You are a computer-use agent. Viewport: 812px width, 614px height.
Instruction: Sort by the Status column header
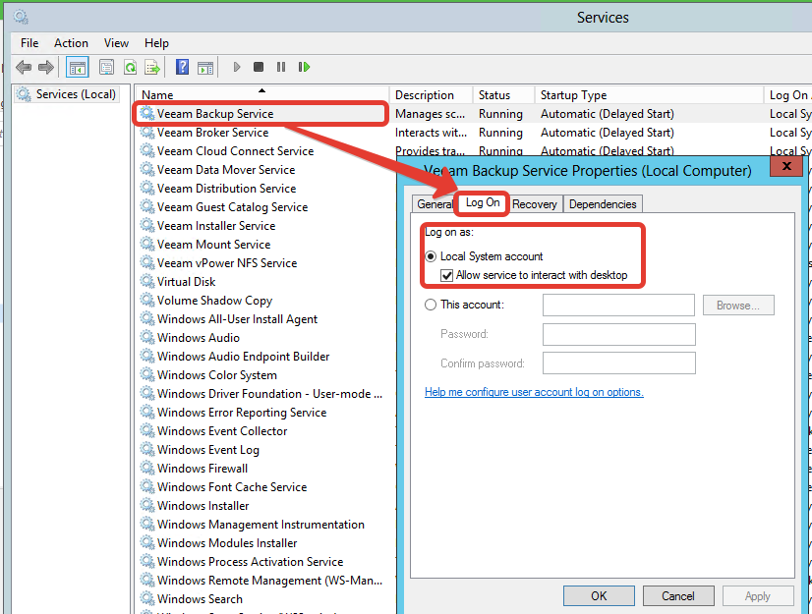(x=504, y=94)
